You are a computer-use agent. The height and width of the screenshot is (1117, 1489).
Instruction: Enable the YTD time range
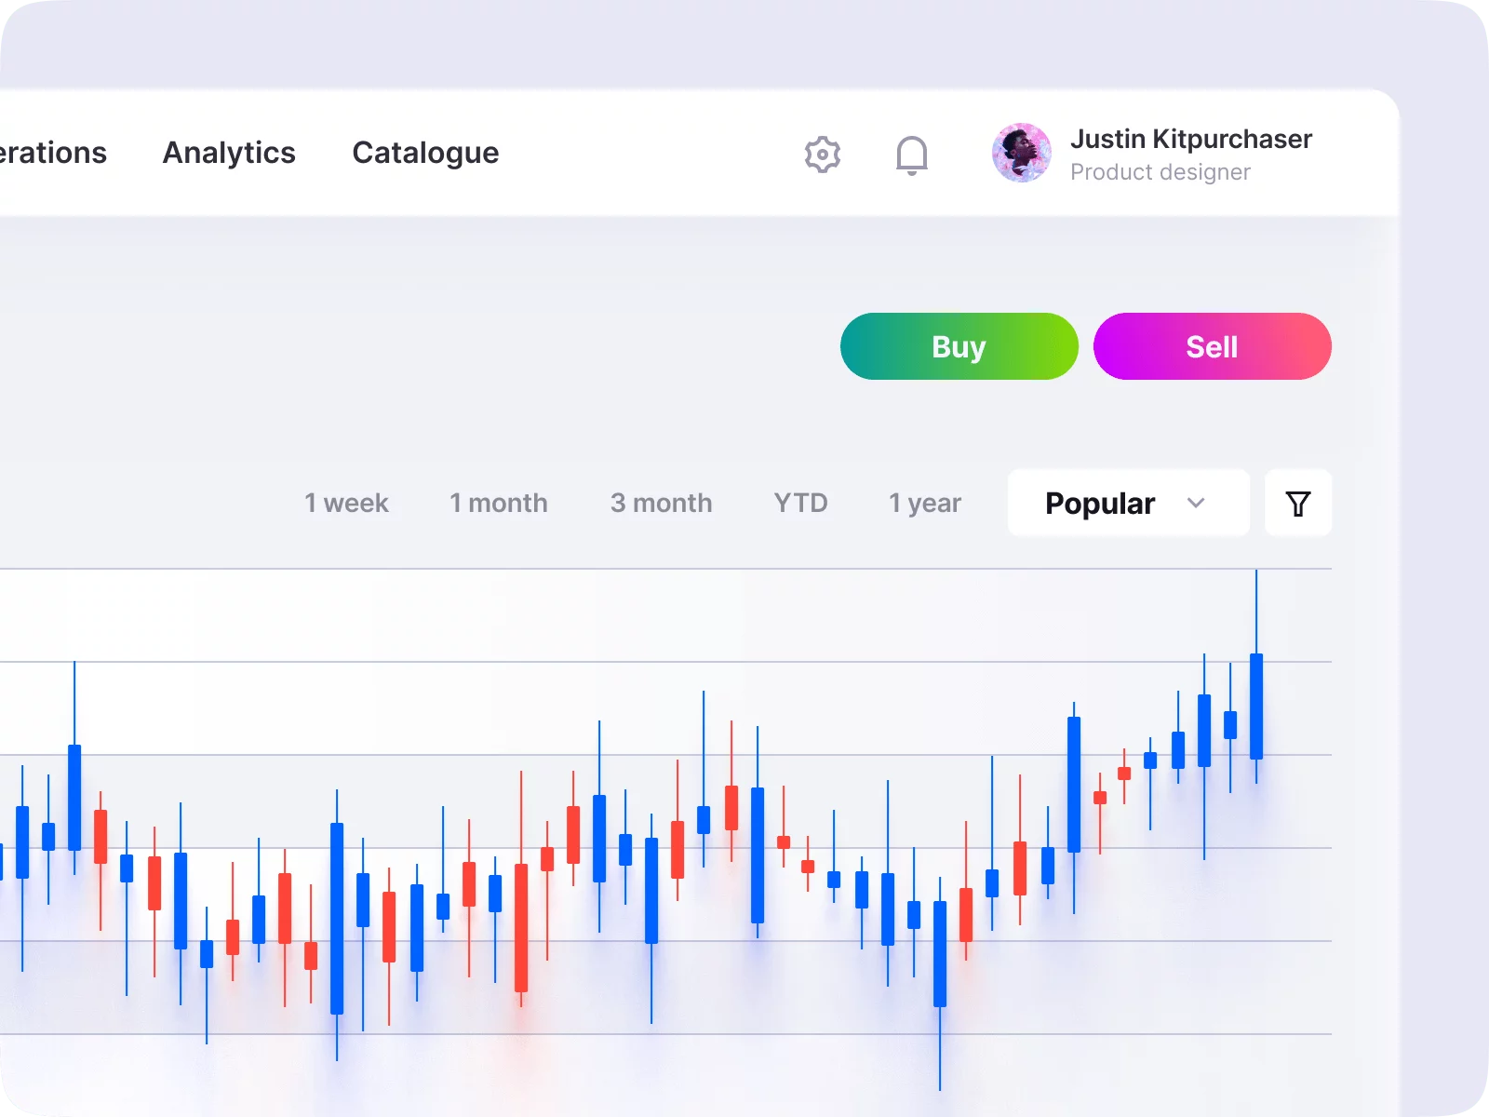coord(800,503)
